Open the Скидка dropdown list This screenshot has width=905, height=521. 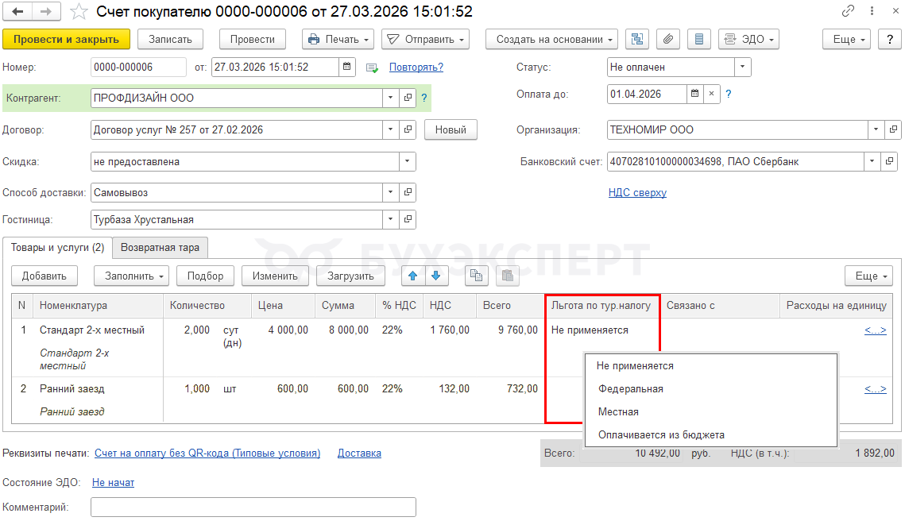[407, 162]
